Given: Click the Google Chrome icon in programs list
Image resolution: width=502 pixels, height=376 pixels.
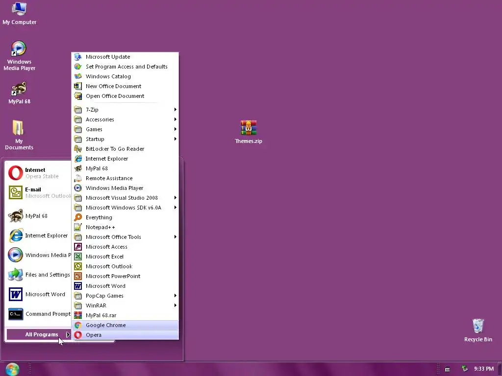Looking at the screenshot, I should pos(78,325).
